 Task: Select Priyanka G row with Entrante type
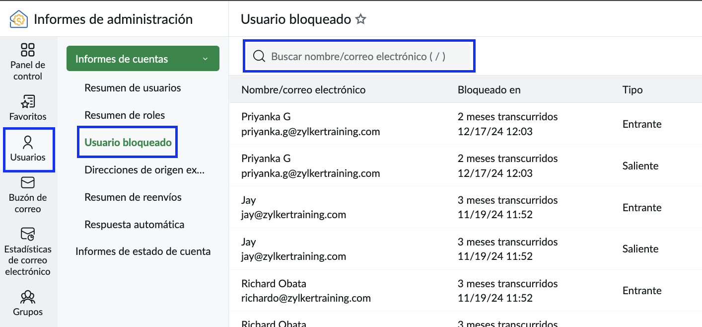465,124
